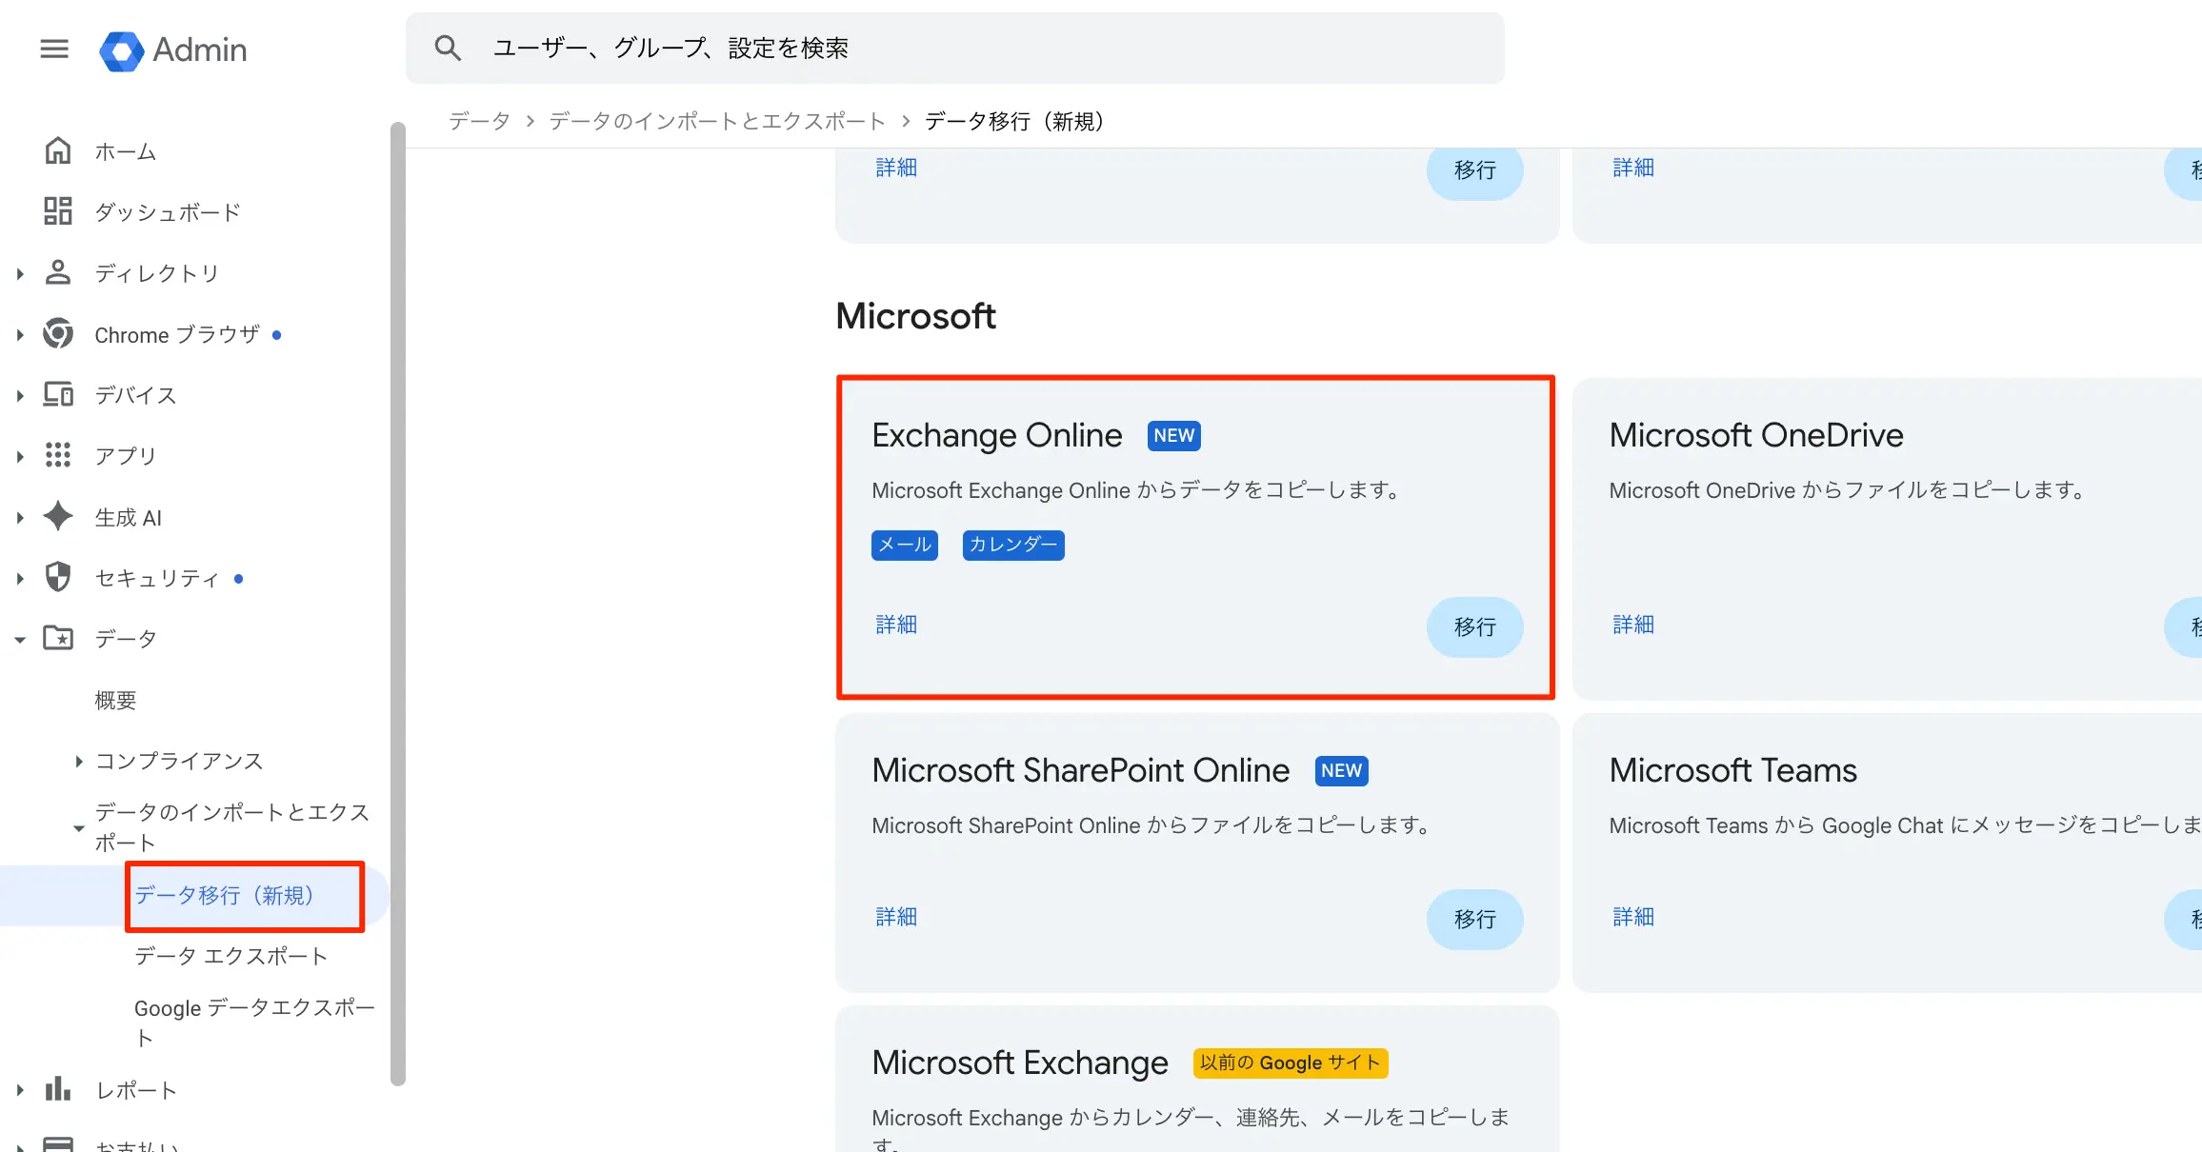Click the カレンダー tag on Exchange Online
2202x1152 pixels.
click(x=1013, y=545)
